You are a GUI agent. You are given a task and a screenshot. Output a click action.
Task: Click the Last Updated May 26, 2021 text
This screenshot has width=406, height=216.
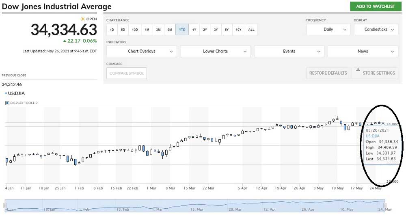(60, 51)
